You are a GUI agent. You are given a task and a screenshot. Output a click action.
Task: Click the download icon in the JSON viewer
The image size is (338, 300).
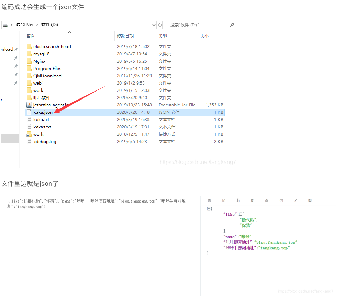pyautogui.click(x=267, y=200)
